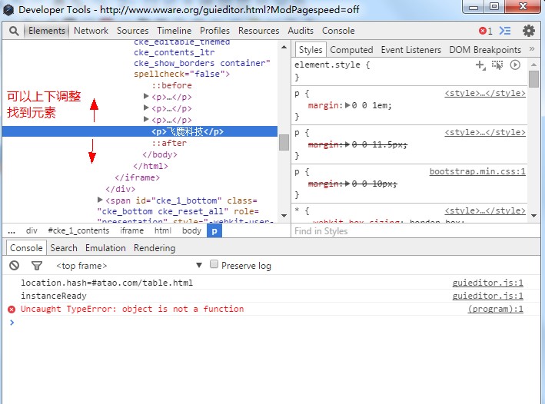Open bootstrap.min.css:1 source link
The height and width of the screenshot is (404, 545).
(477, 171)
